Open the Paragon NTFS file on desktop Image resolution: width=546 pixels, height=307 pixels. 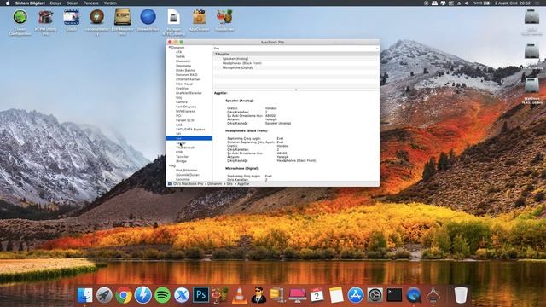[173, 17]
